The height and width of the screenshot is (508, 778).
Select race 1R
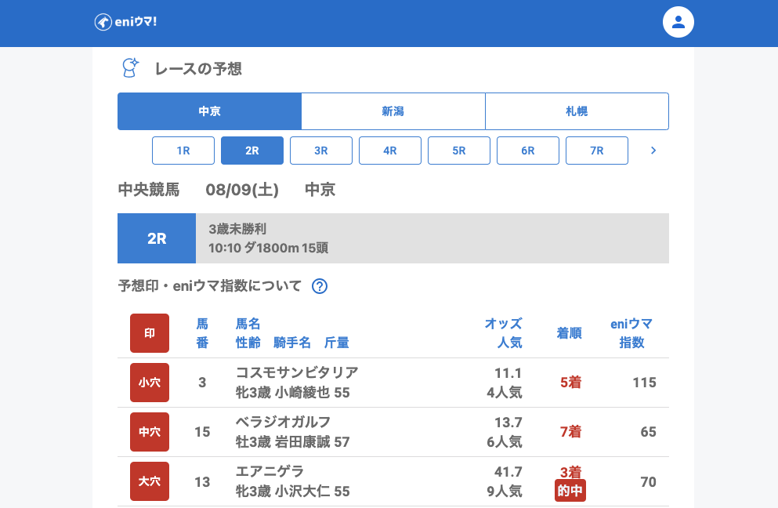click(x=183, y=151)
